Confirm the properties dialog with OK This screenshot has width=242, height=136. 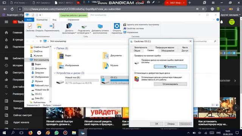(157, 124)
